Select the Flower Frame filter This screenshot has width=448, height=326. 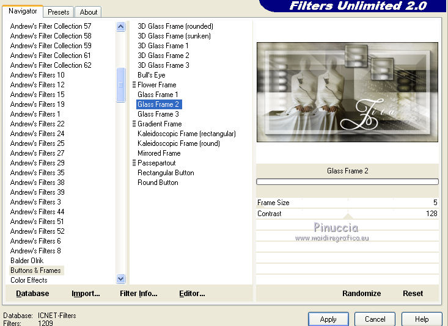click(x=157, y=85)
